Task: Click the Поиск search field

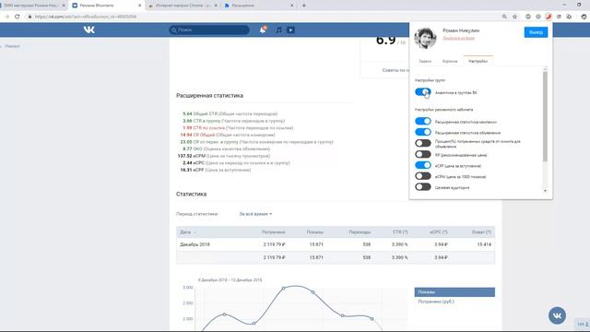Action: [x=209, y=30]
